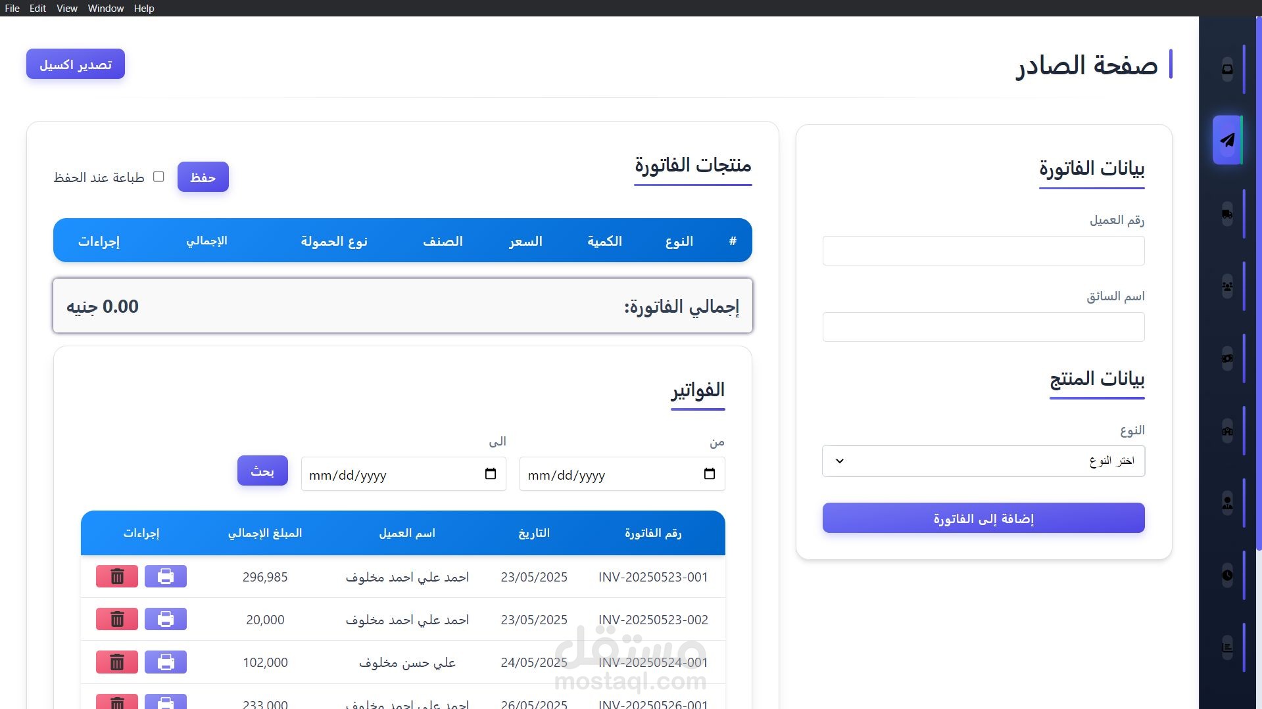1262x709 pixels.
Task: Open the inbox tray sidebar icon
Action: tap(1227, 69)
